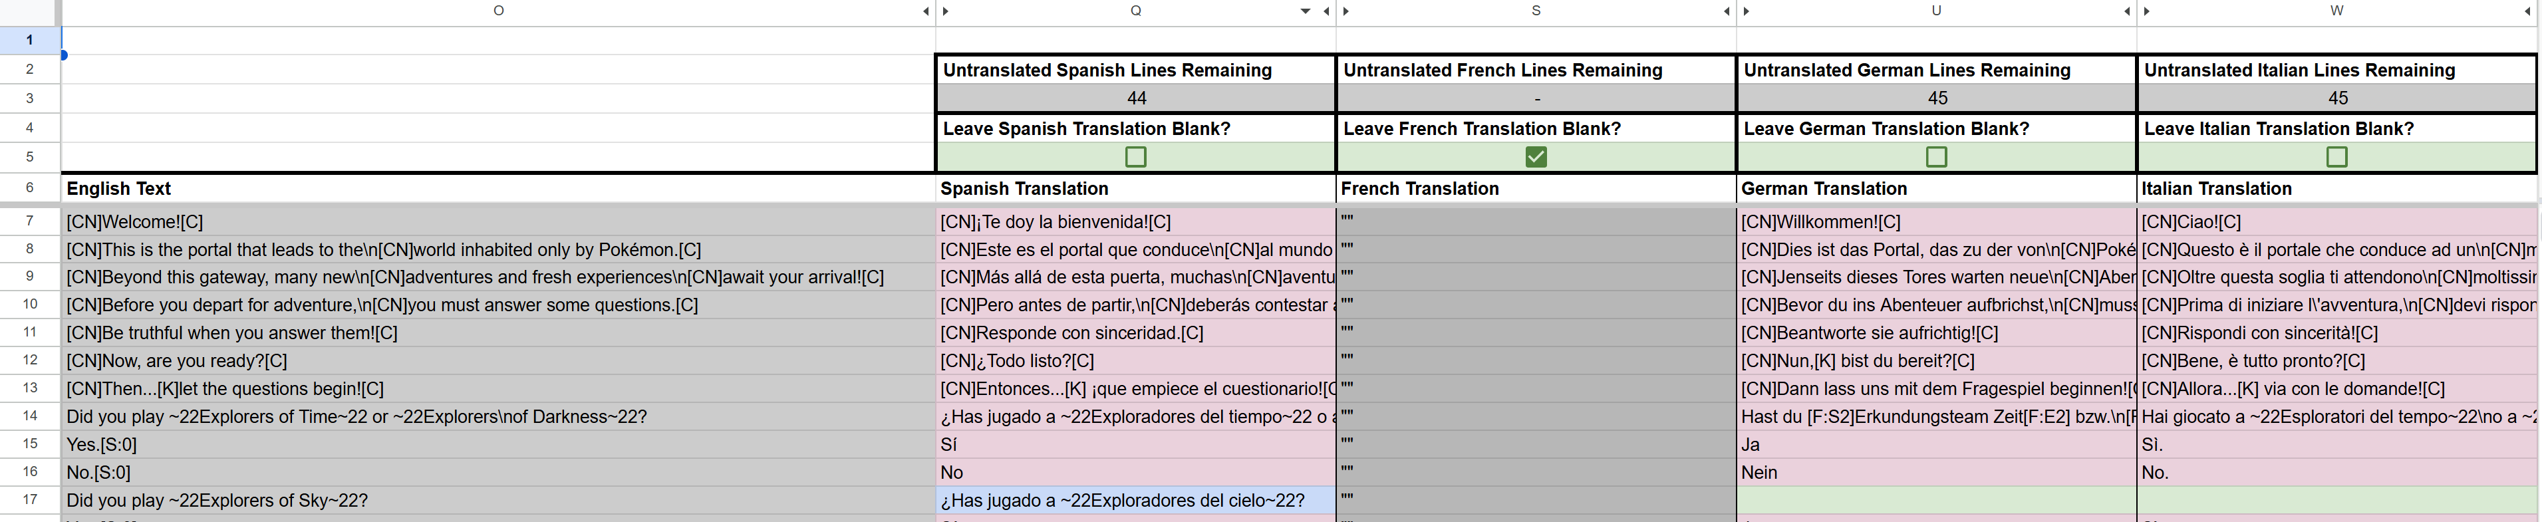Image resolution: width=2542 pixels, height=522 pixels.
Task: Click the unhide-column arrow left of column S
Action: [x=1346, y=12]
